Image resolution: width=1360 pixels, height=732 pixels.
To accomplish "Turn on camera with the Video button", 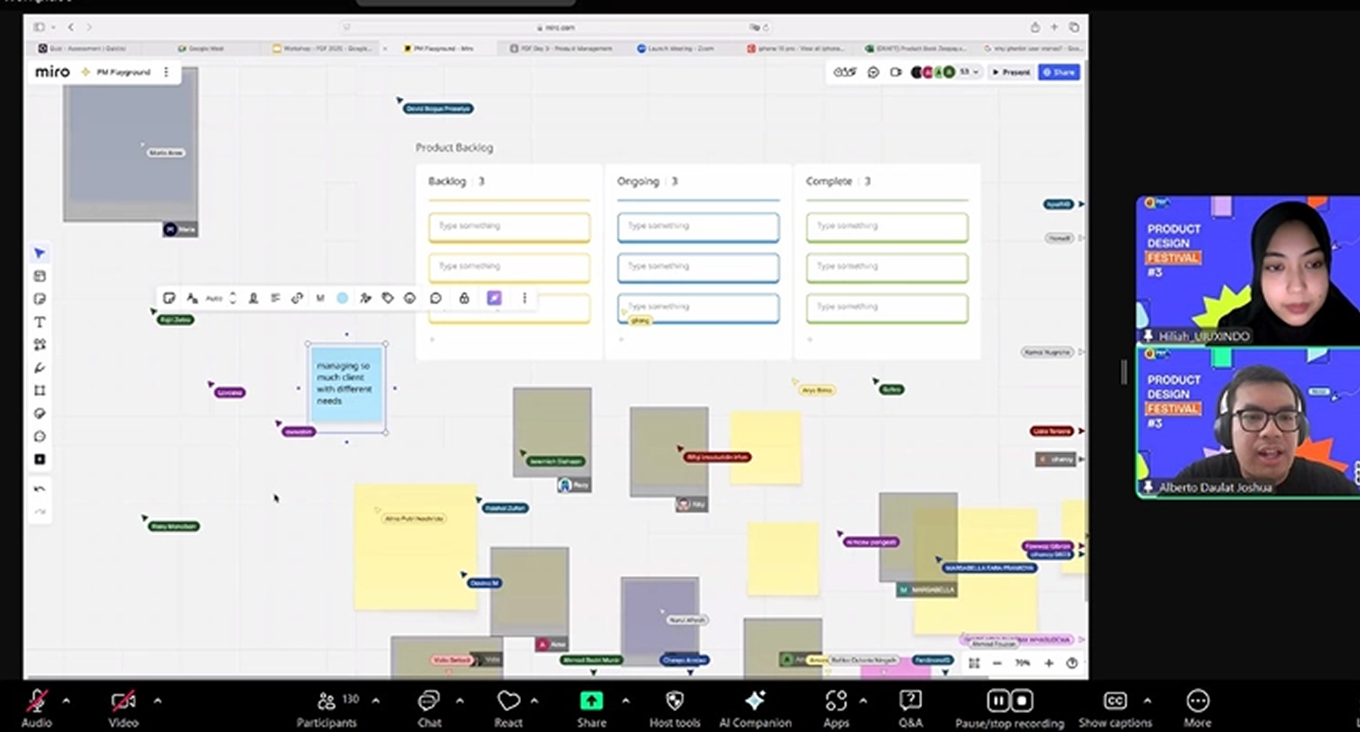I will [124, 707].
